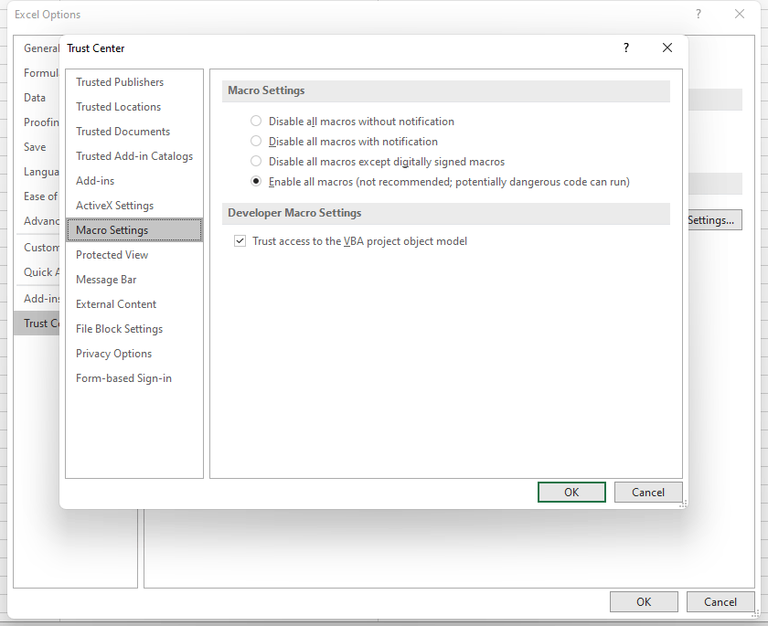The width and height of the screenshot is (768, 626).
Task: Go to Trusted Documents section
Action: click(134, 132)
